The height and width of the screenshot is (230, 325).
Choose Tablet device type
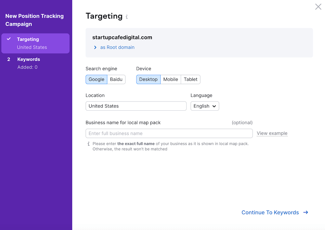[x=190, y=79]
